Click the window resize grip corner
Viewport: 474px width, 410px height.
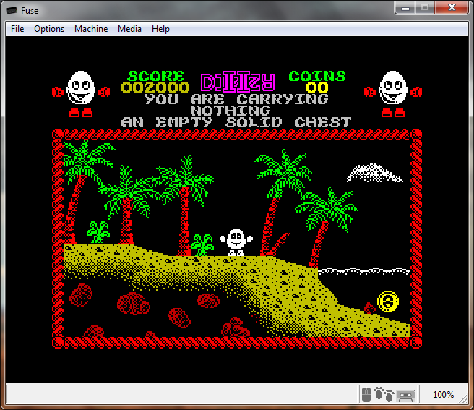(x=463, y=399)
